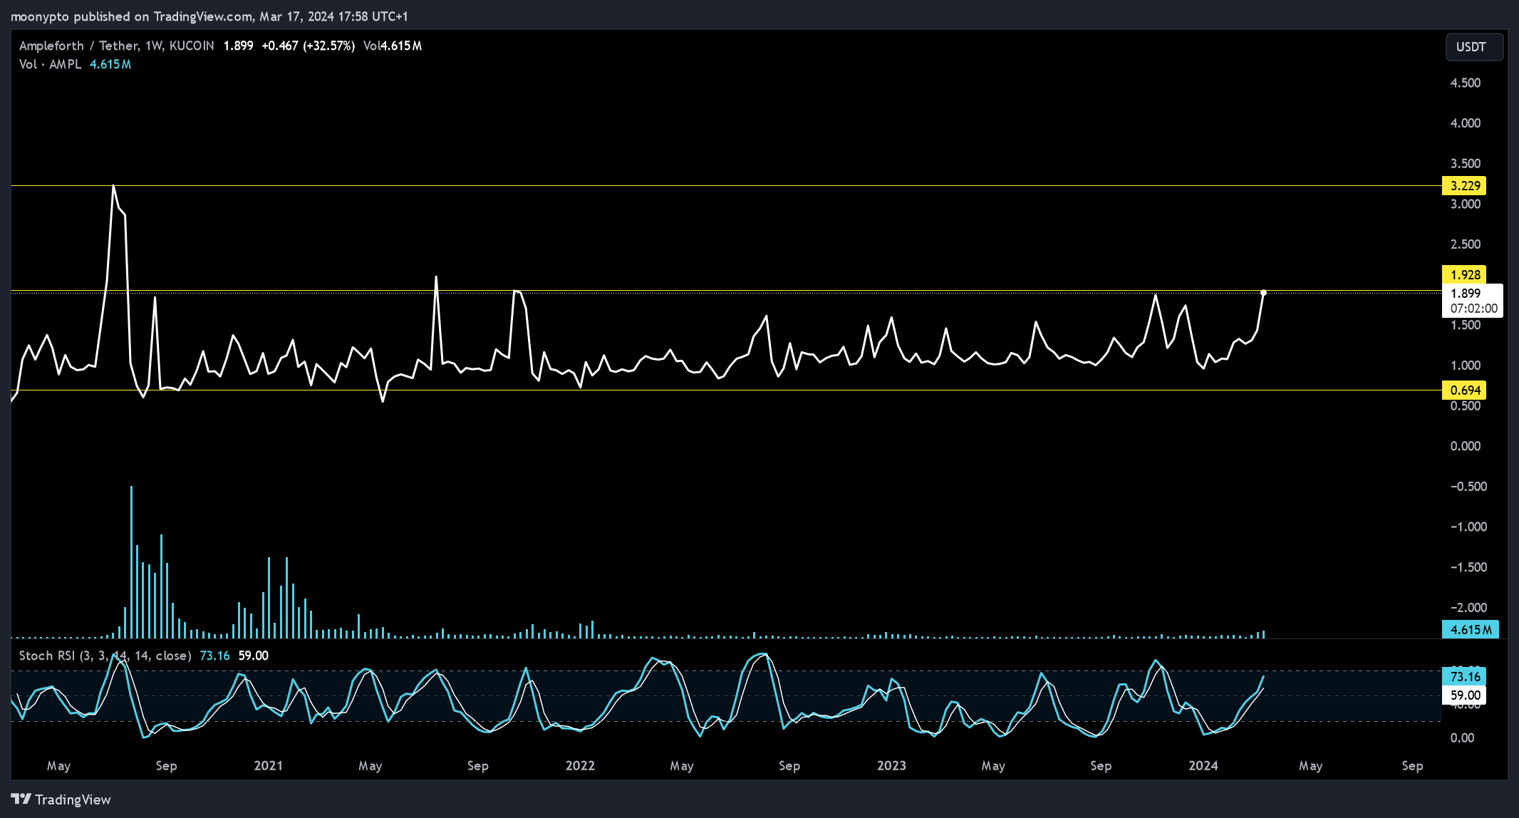Click the 59.00 Stoch RSI axis label

(x=1465, y=695)
